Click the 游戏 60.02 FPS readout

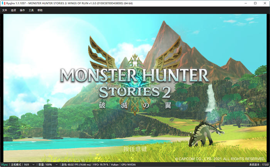[76, 165]
